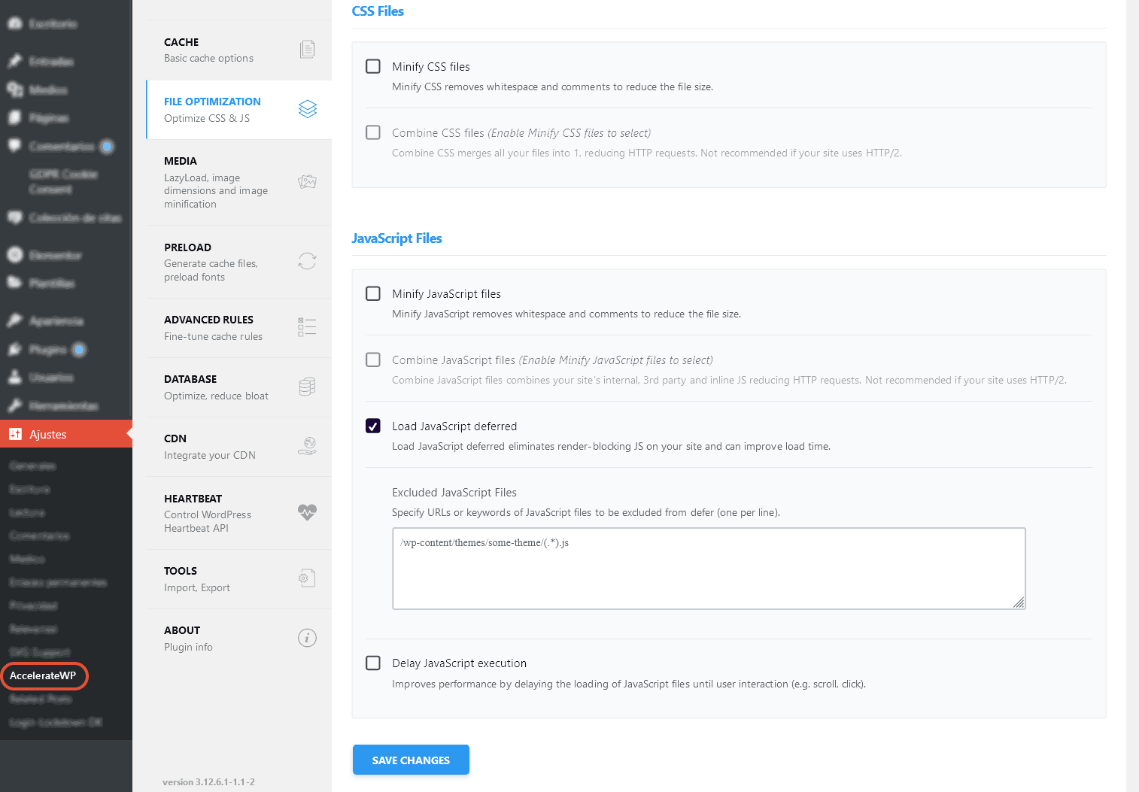Select the Cache document icon
The width and height of the screenshot is (1139, 792).
click(x=307, y=48)
